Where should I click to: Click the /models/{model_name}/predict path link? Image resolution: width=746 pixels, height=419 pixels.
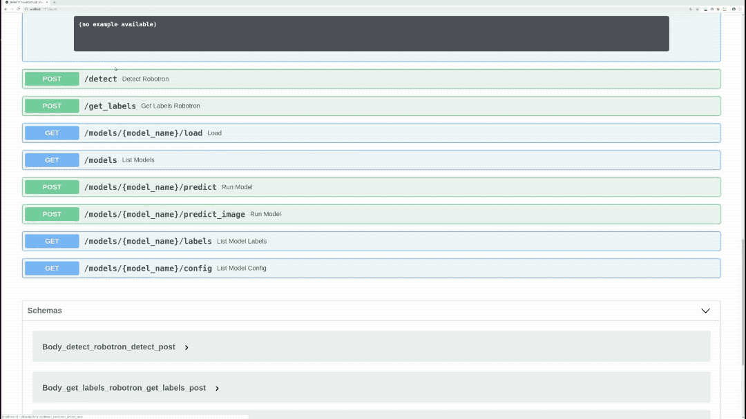click(151, 187)
